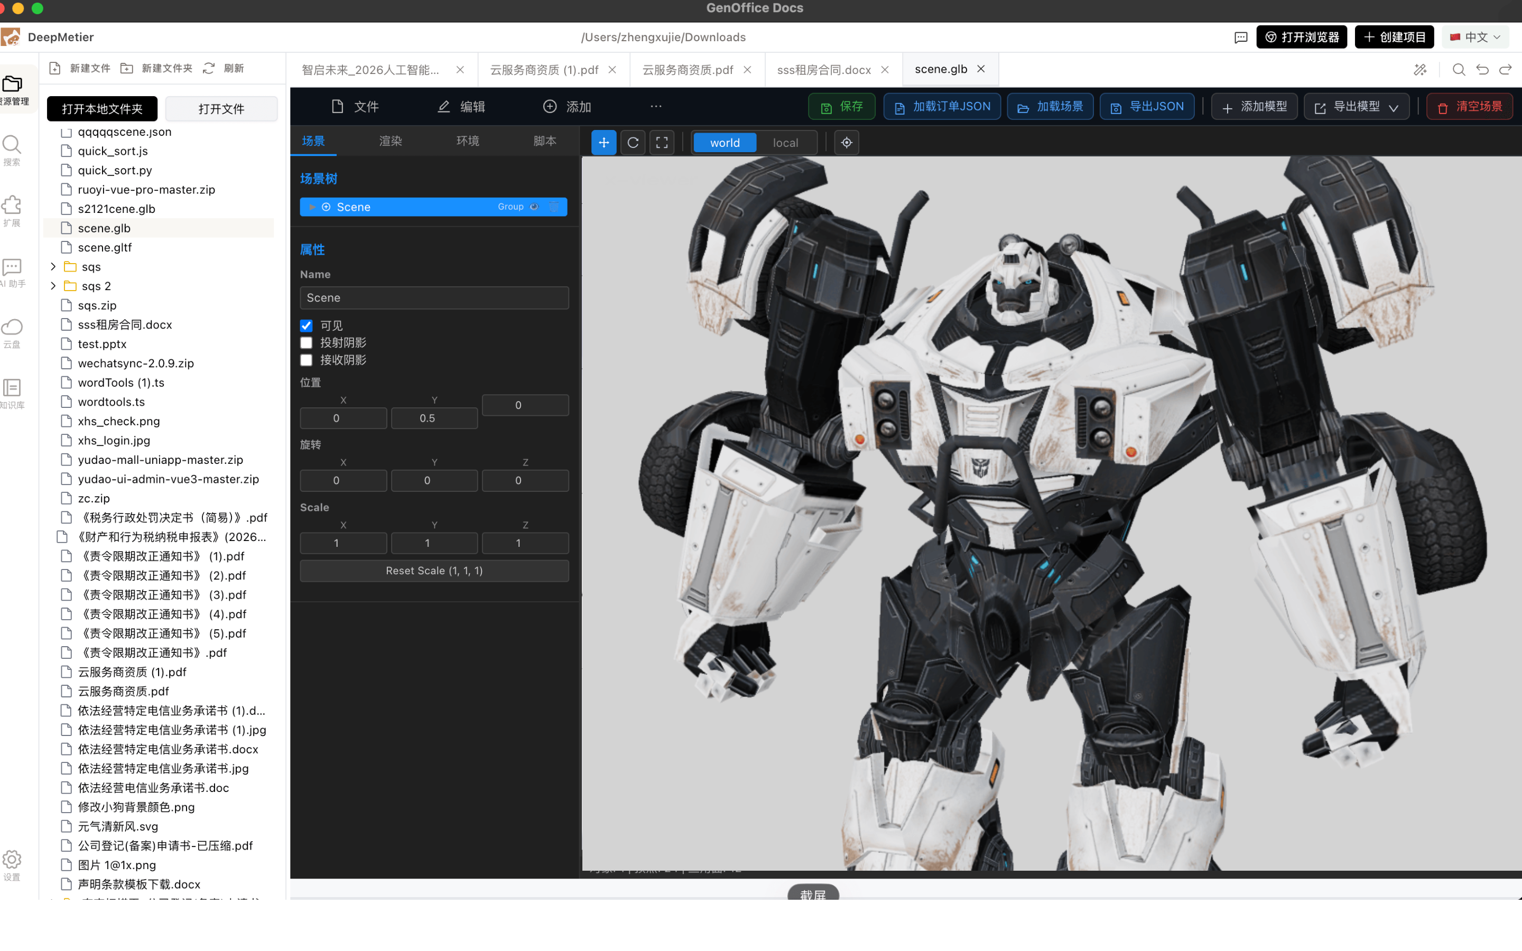Click the Scale X input field
Viewport: 1522px width, 951px height.
pyautogui.click(x=343, y=543)
